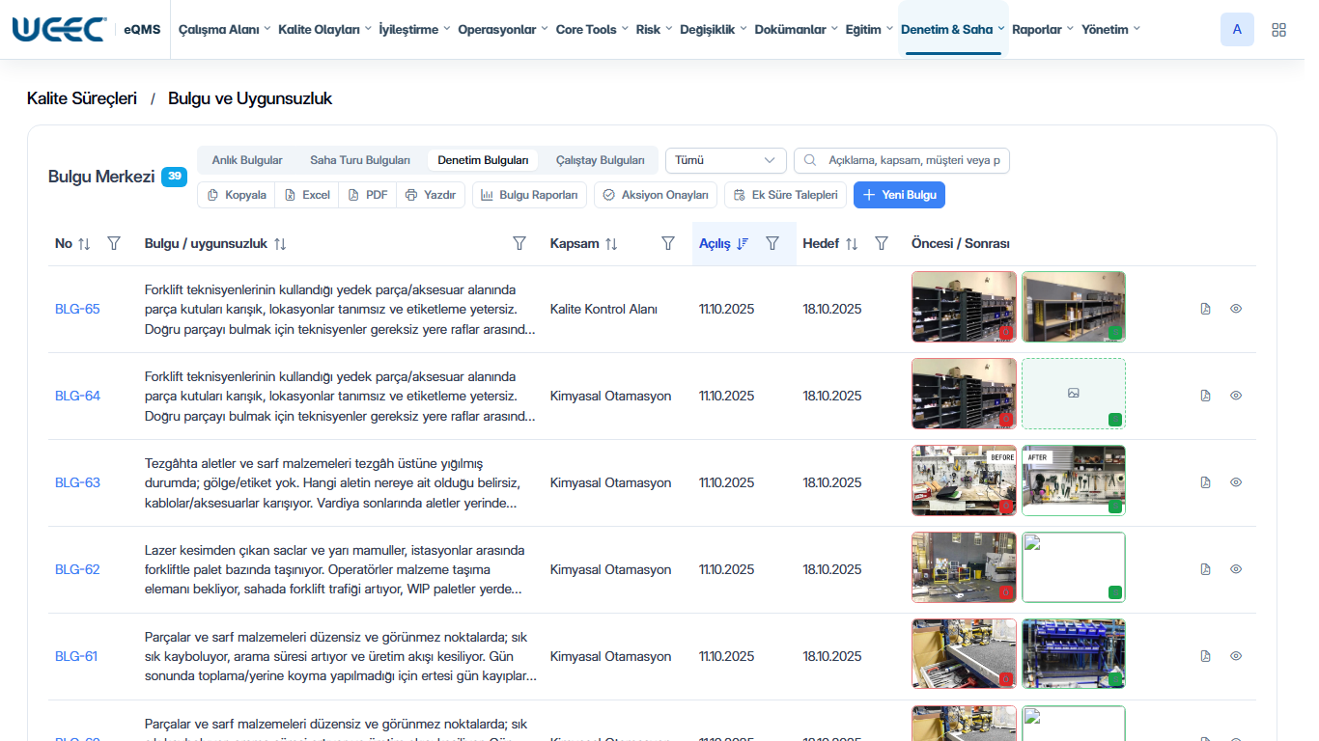Toggle the Açılış descending sort icon

click(x=743, y=244)
